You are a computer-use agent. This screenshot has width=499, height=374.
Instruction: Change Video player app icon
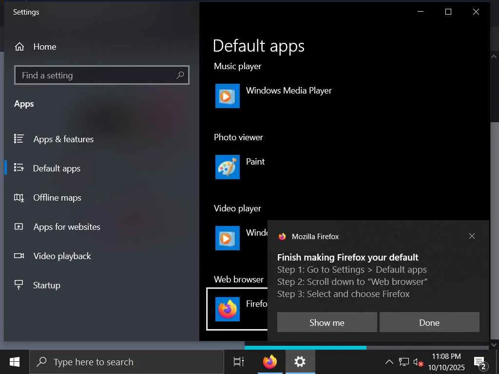pyautogui.click(x=227, y=238)
